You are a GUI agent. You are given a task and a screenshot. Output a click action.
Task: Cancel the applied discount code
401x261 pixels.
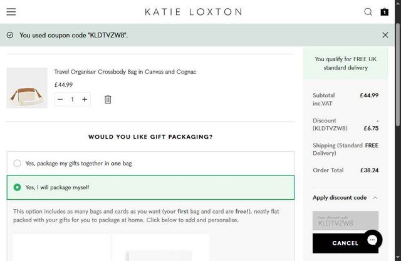click(345, 243)
